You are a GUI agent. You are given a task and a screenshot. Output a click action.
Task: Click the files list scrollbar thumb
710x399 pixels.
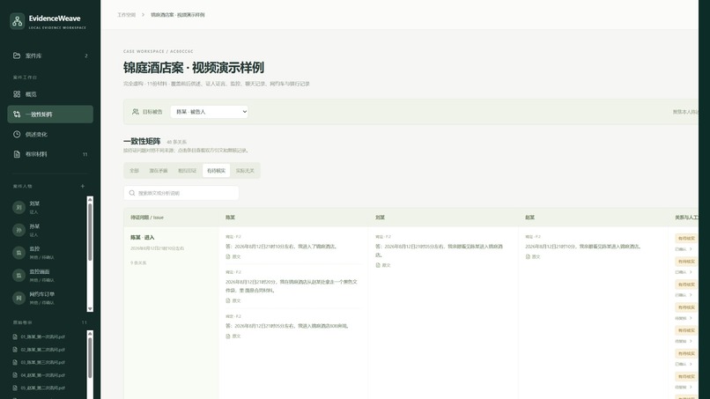(x=90, y=358)
